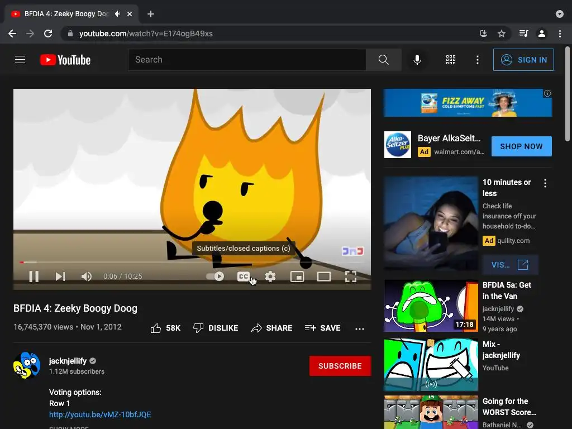The width and height of the screenshot is (572, 429).
Task: Mute tab via speaker icon on tab
Action: [117, 14]
